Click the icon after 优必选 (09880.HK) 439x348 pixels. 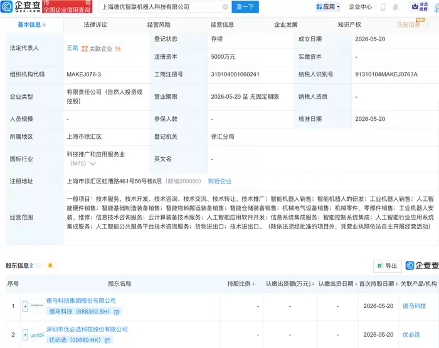(x=107, y=340)
